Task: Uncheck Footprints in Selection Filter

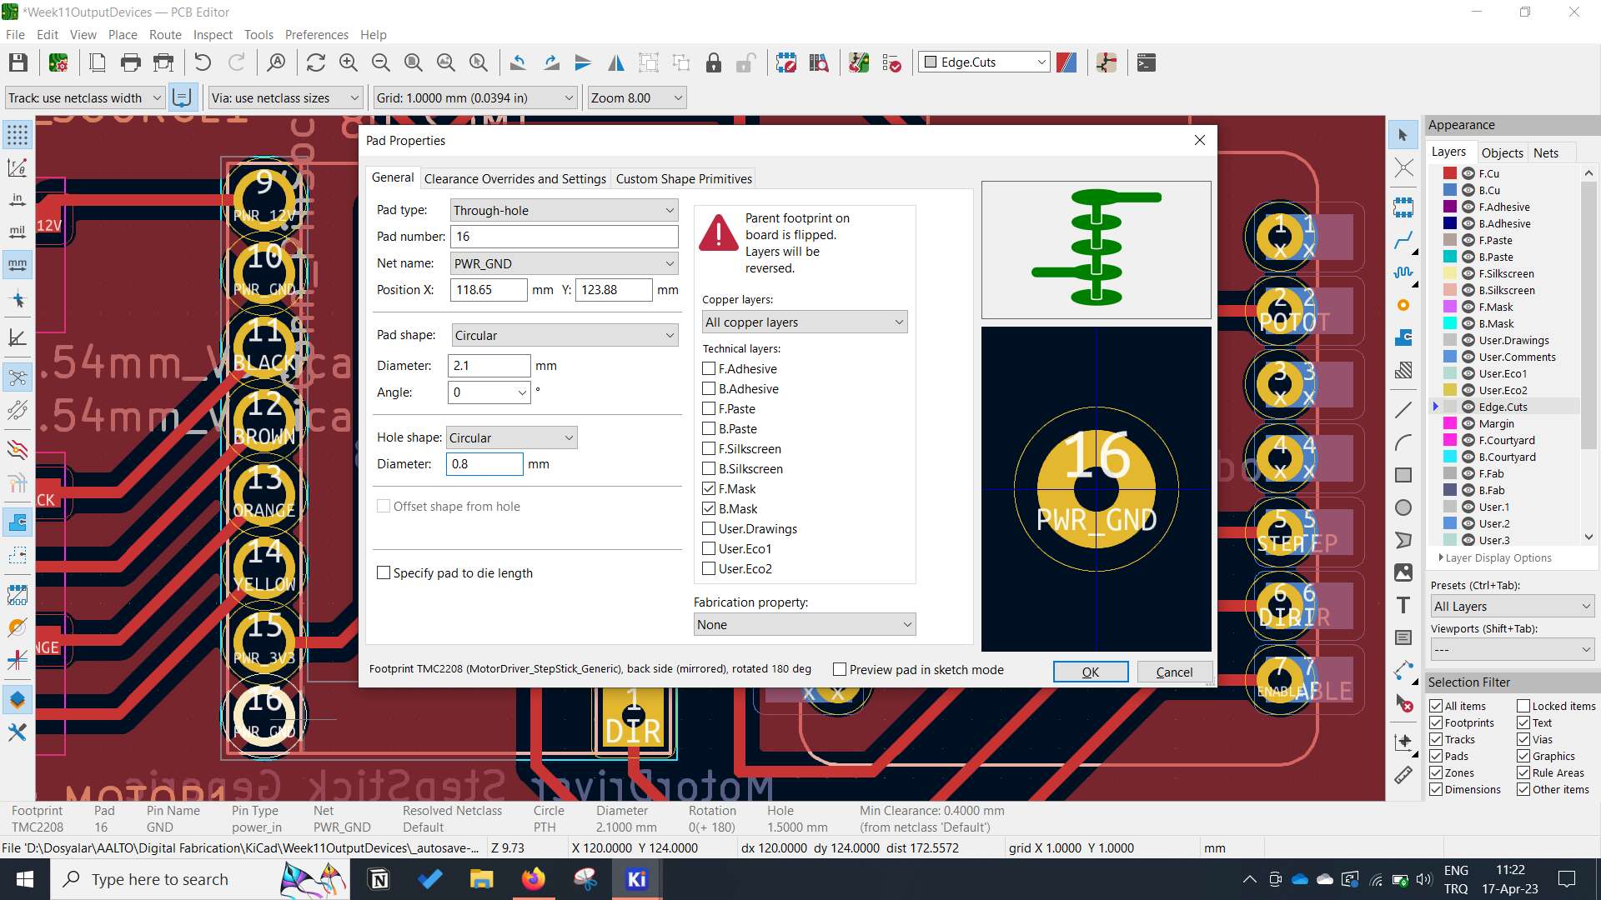Action: pos(1436,722)
